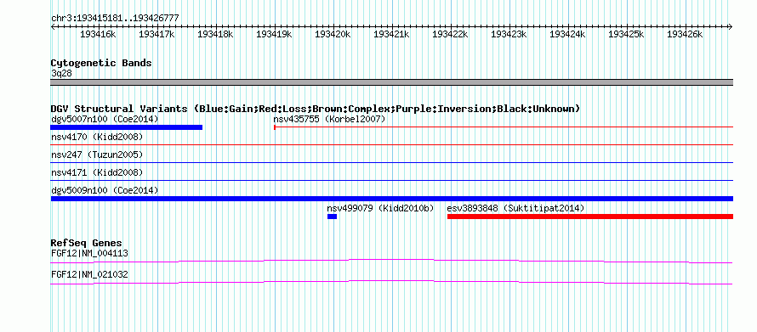The image size is (757, 332).
Task: Click the dgv5007n100 (Coe2014) label
Action: click(105, 119)
